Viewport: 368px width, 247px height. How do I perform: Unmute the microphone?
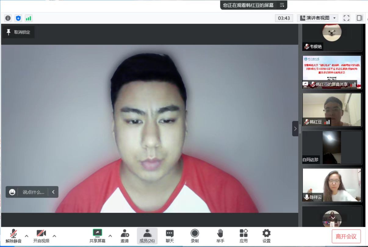tap(13, 236)
